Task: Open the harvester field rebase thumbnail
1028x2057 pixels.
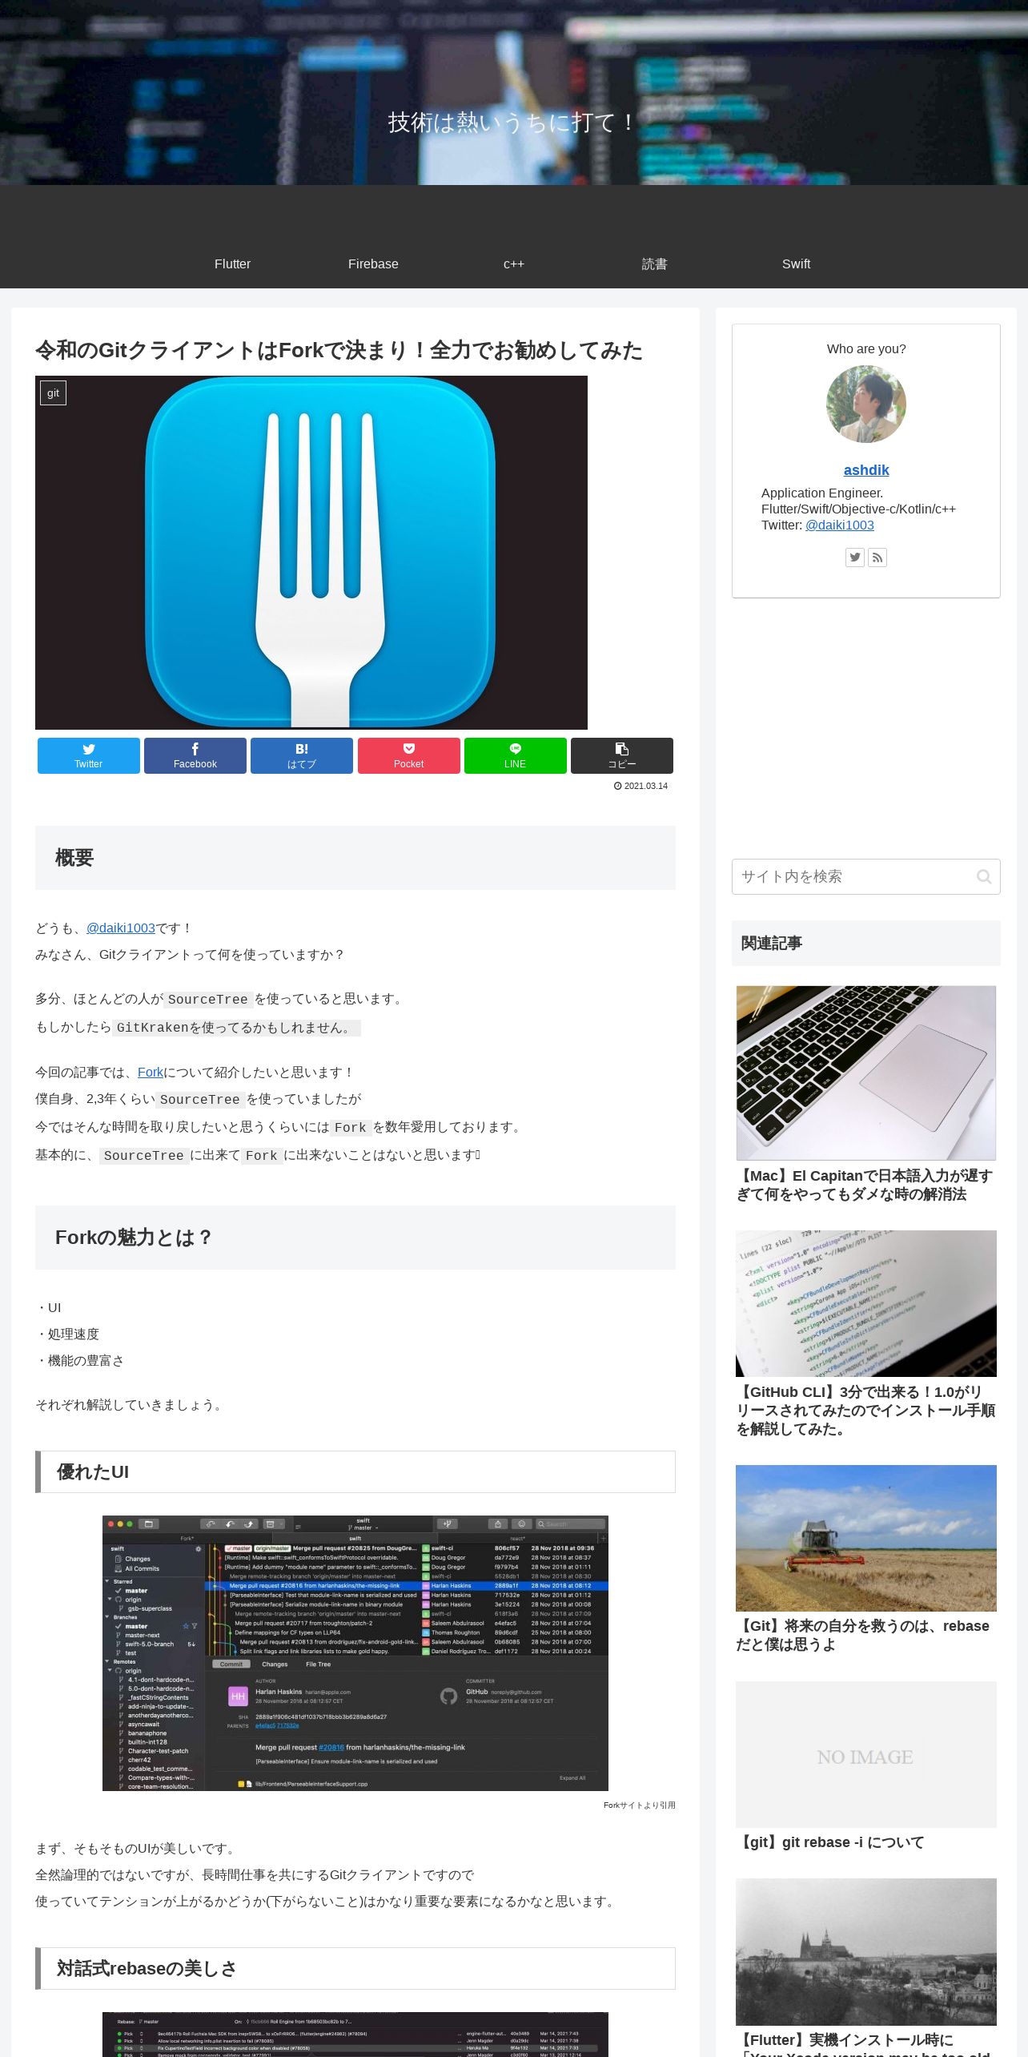Action: pyautogui.click(x=866, y=1538)
